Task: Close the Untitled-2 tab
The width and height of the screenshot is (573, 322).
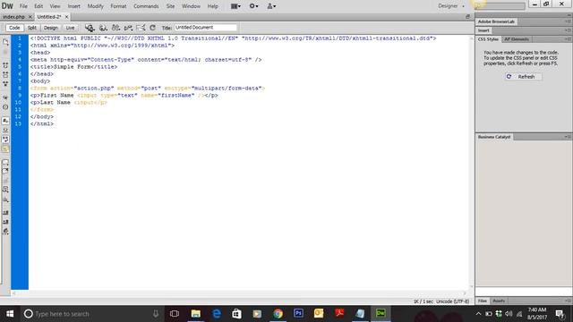Action: 66,17
